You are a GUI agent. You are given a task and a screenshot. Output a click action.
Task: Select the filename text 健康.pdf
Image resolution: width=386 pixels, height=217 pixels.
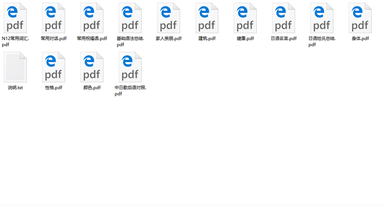(x=245, y=38)
